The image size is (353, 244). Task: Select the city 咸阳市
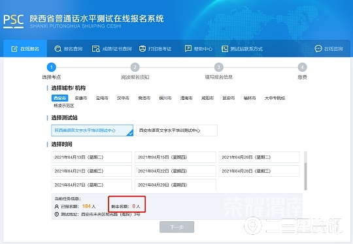click(x=207, y=98)
